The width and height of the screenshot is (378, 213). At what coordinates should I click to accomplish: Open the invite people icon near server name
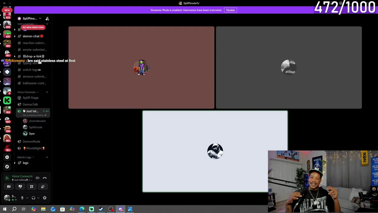pos(47,18)
